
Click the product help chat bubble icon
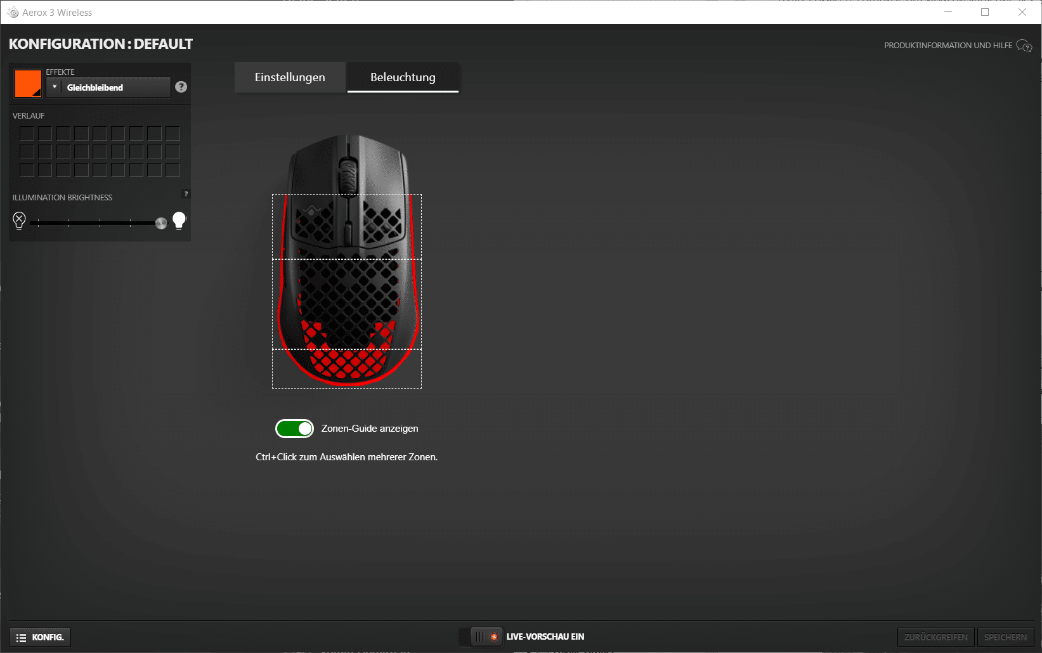pyautogui.click(x=1024, y=46)
